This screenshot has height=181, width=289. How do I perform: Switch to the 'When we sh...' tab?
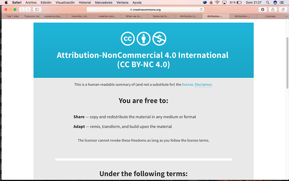point(134,16)
